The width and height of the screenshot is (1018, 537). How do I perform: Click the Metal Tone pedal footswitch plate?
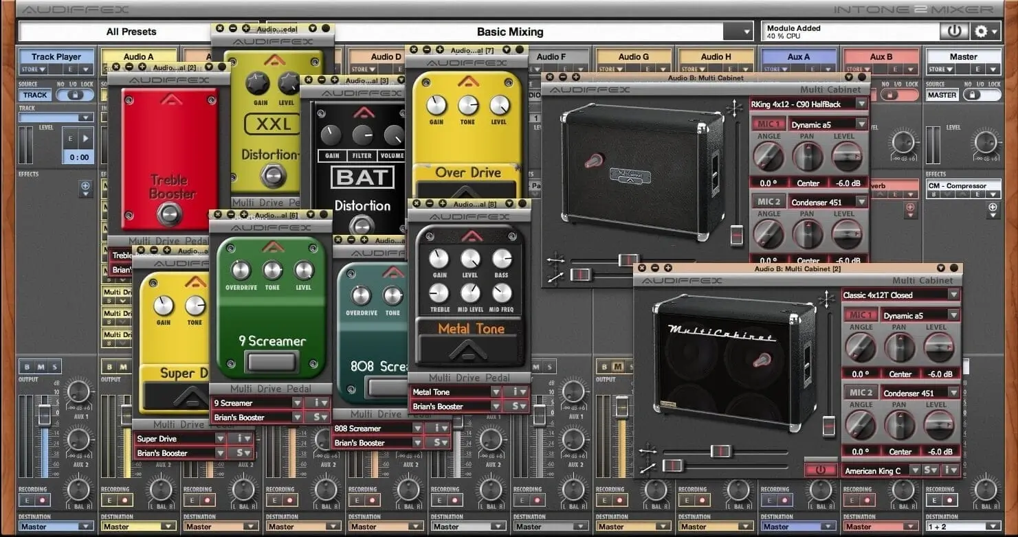pyautogui.click(x=469, y=350)
